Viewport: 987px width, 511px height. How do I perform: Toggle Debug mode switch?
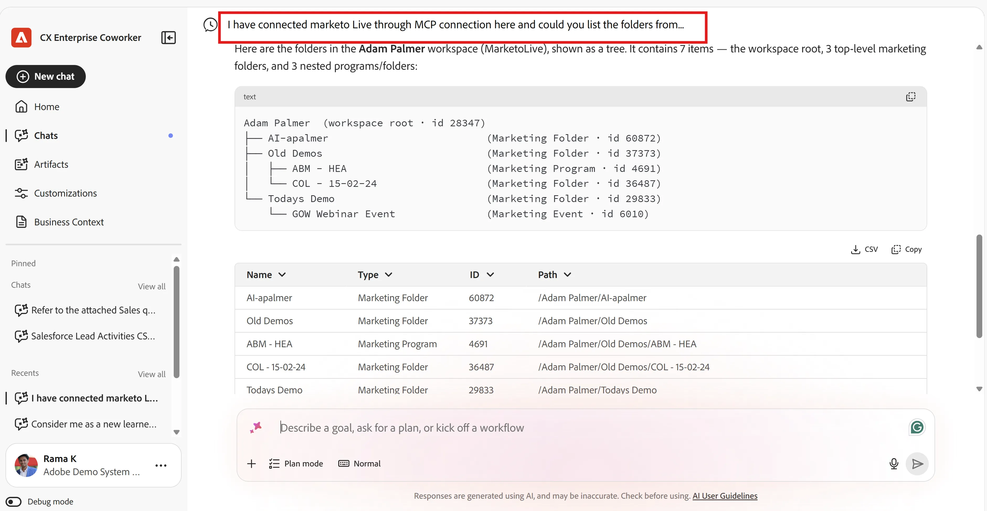pyautogui.click(x=14, y=501)
